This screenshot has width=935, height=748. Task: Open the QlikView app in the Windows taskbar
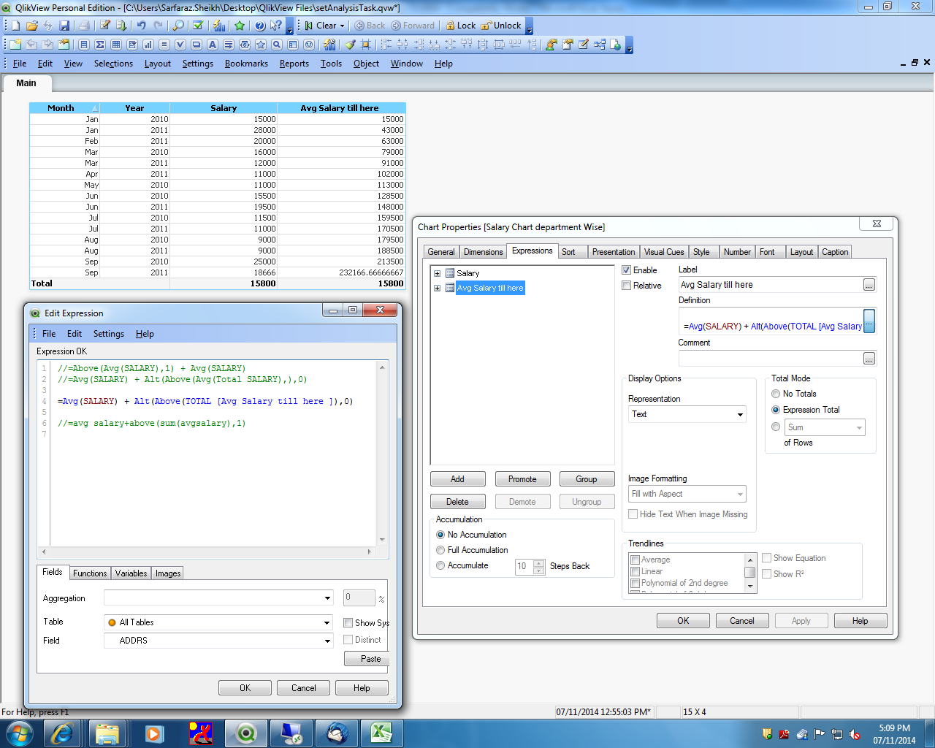pos(245,733)
